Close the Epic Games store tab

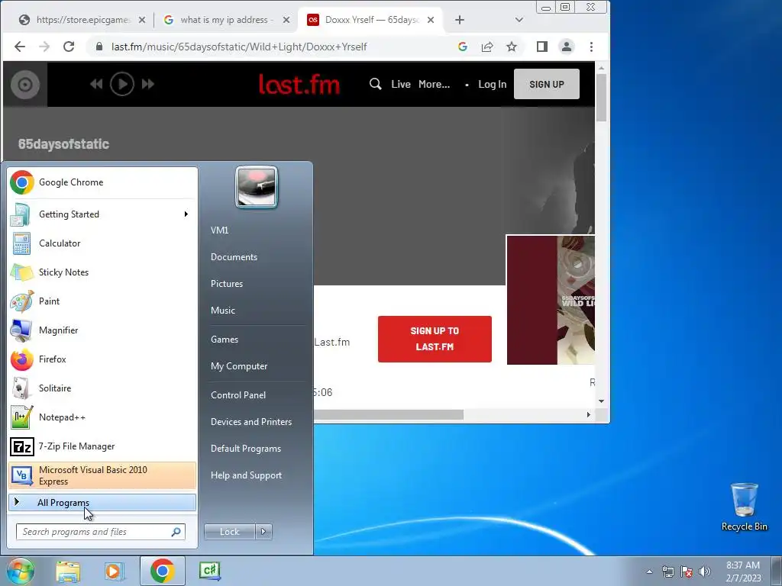(x=142, y=20)
